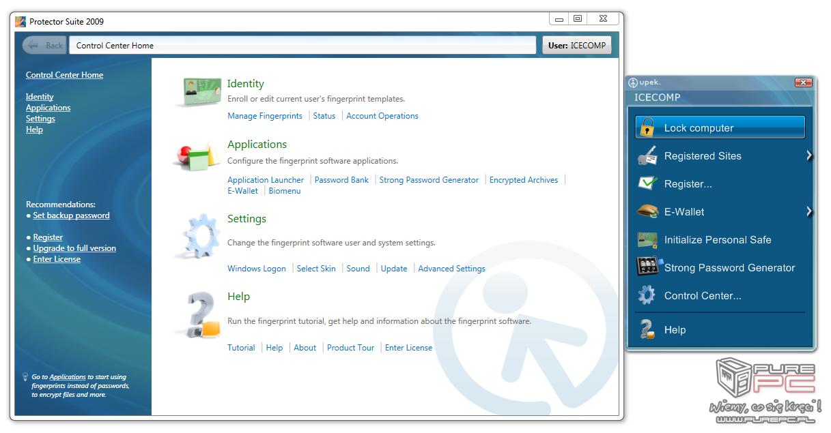Click the Identity section heading
This screenshot has width=831, height=433.
[x=246, y=84]
